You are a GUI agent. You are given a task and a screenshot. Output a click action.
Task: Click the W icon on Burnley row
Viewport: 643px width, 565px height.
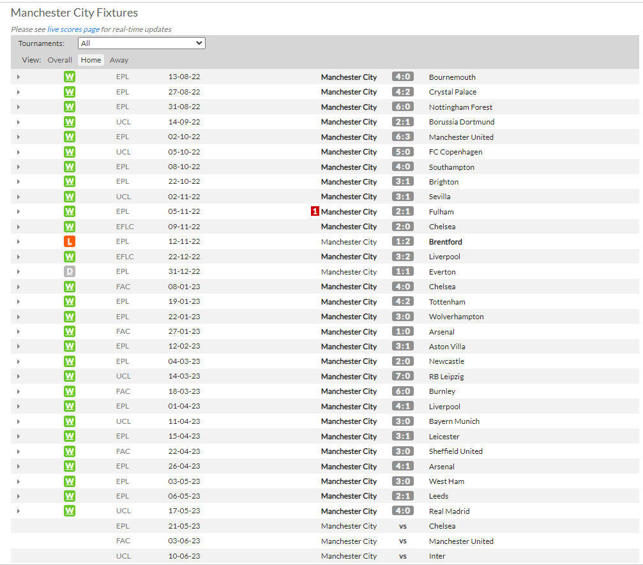(x=70, y=391)
